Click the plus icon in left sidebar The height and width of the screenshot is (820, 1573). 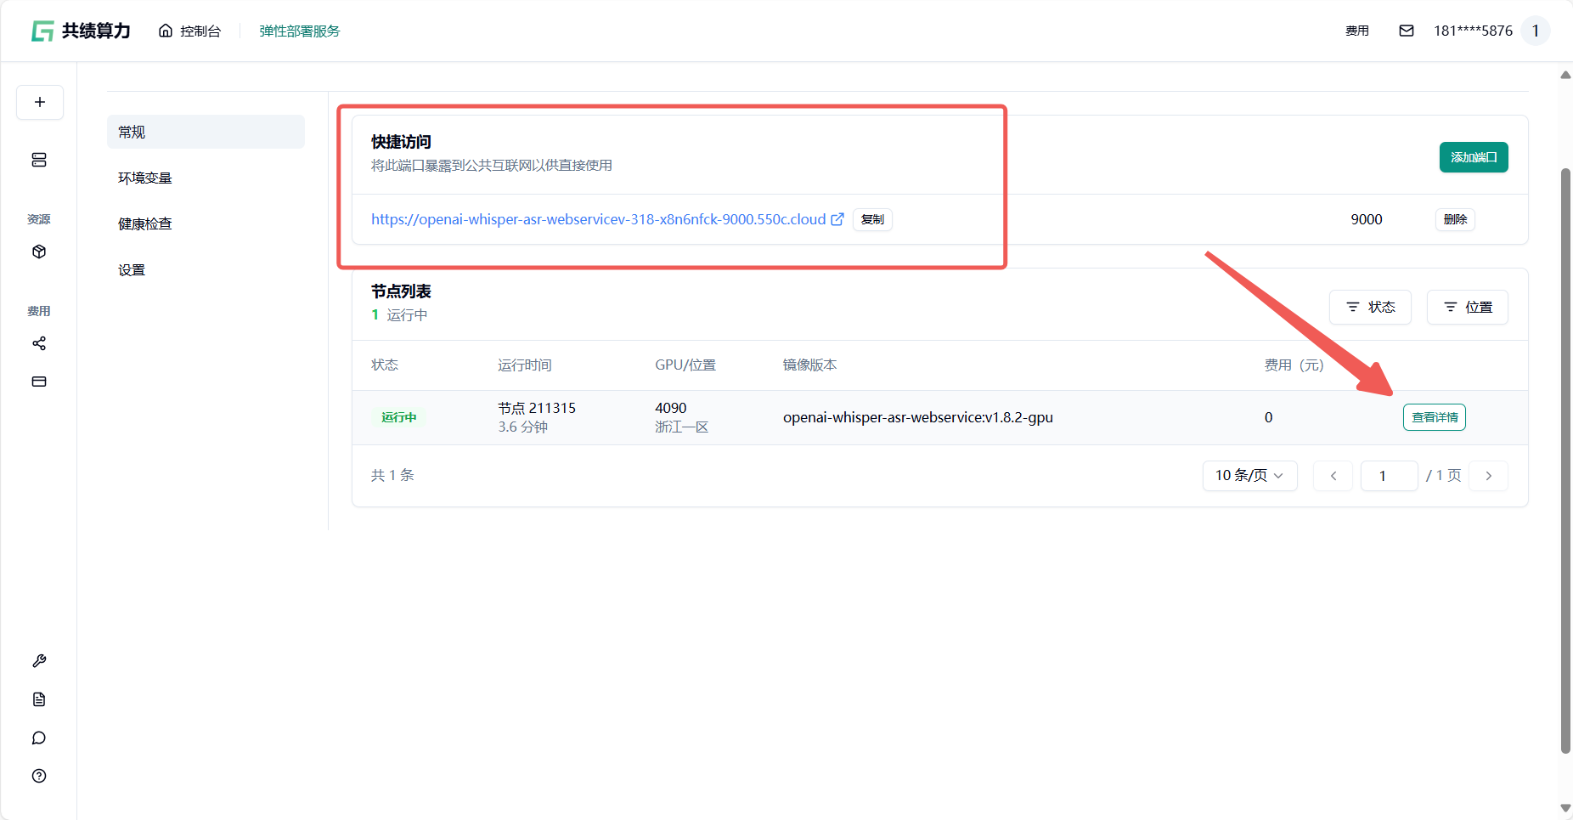coord(40,103)
